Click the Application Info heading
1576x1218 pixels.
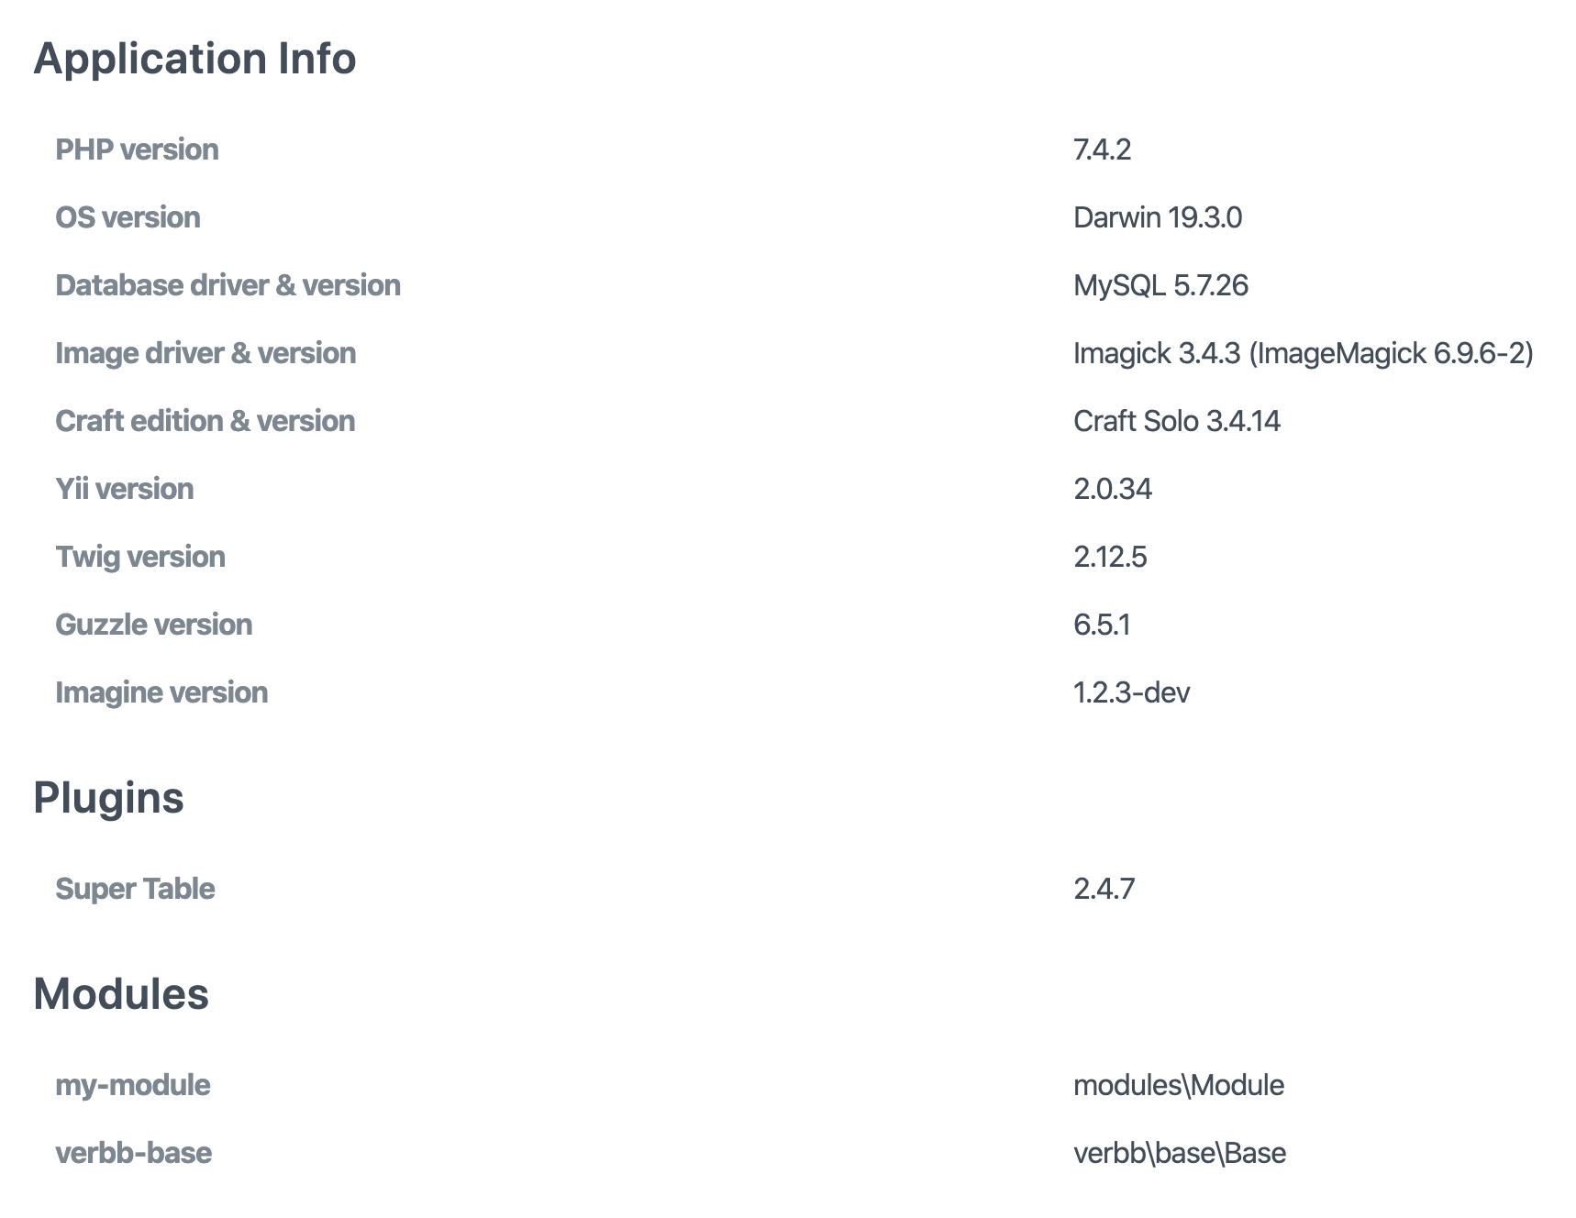tap(194, 58)
